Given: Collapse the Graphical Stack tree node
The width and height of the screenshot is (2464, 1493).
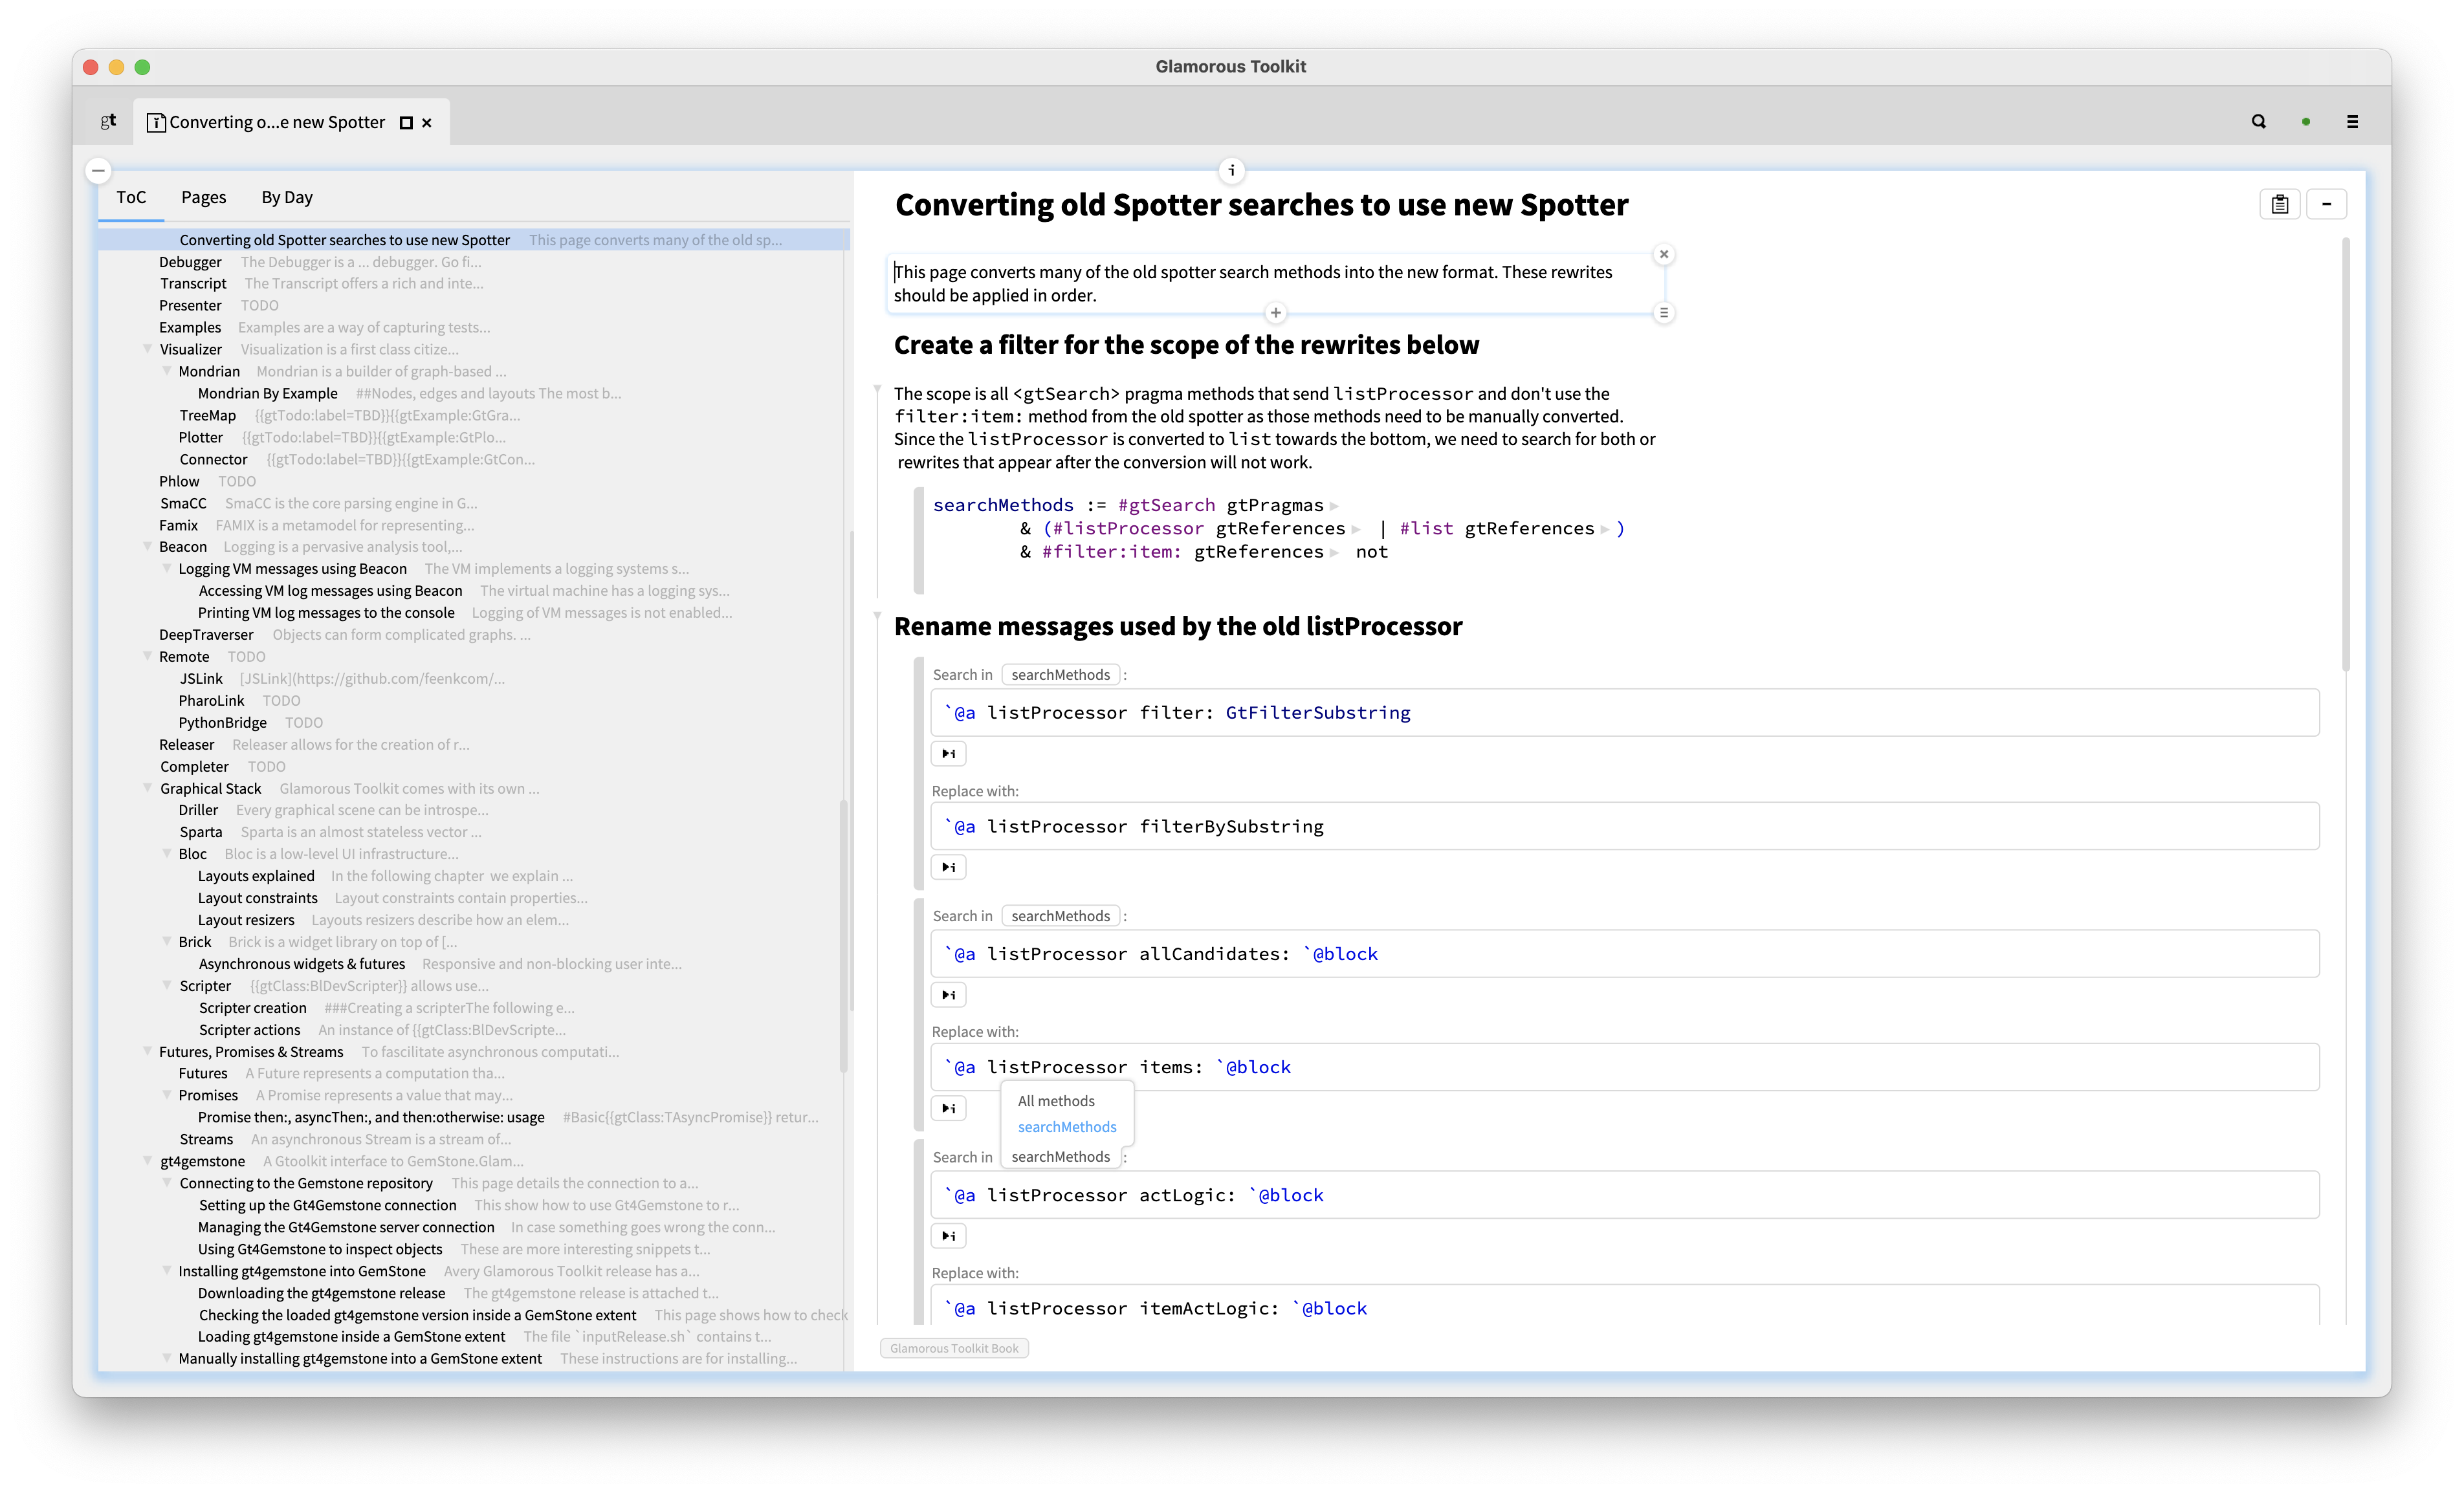Looking at the screenshot, I should 148,788.
